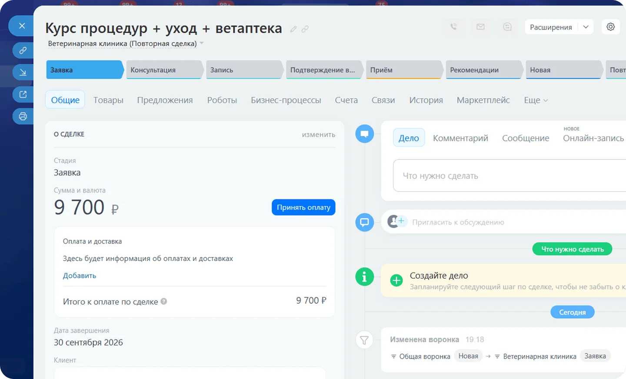Open deal in new window side icon

coord(23,94)
